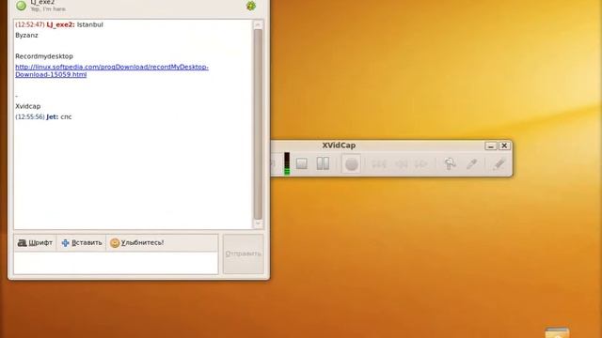Click the rewind icon in XVidCap
Image resolution: width=602 pixels, height=338 pixels.
(379, 164)
